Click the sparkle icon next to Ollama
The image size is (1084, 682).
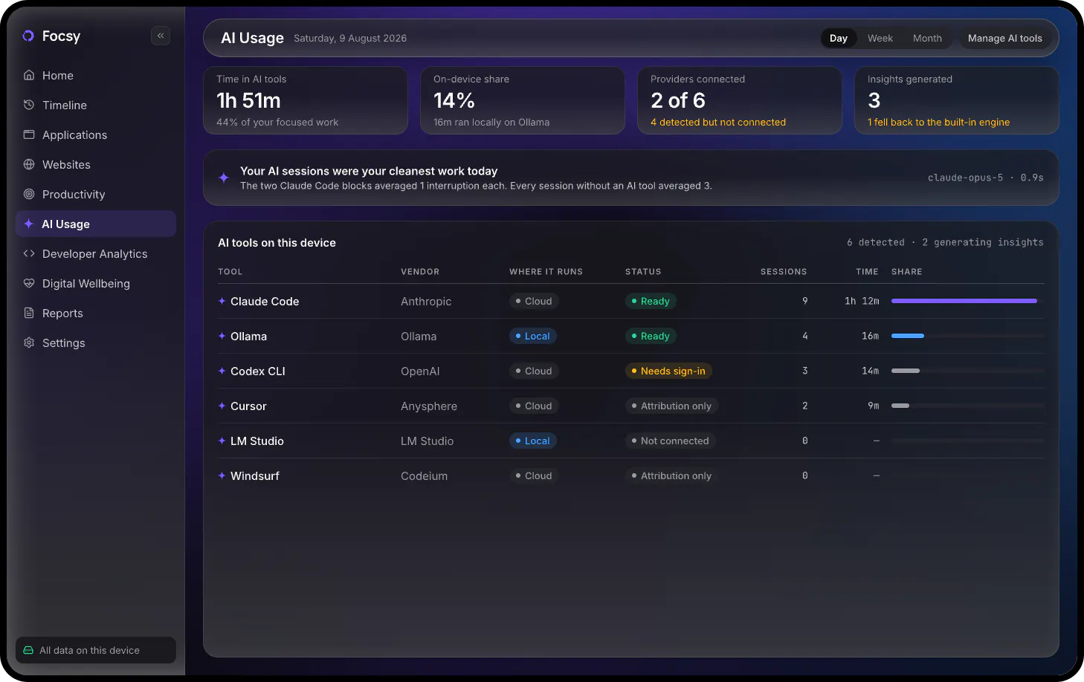[x=222, y=336]
